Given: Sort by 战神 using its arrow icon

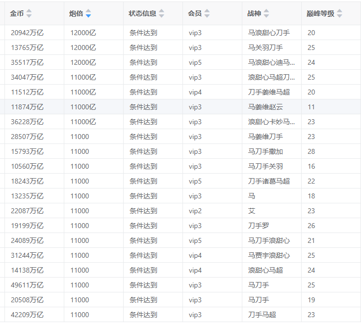Looking at the screenshot, I should tap(267, 13).
